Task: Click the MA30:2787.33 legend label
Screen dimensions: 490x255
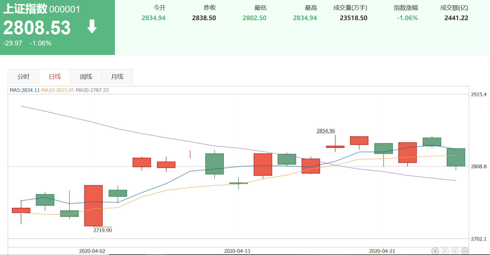Action: point(92,90)
